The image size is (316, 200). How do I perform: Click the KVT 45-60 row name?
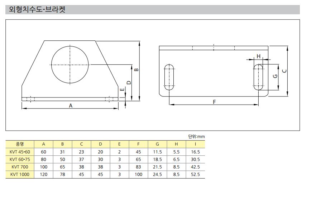tap(20, 152)
